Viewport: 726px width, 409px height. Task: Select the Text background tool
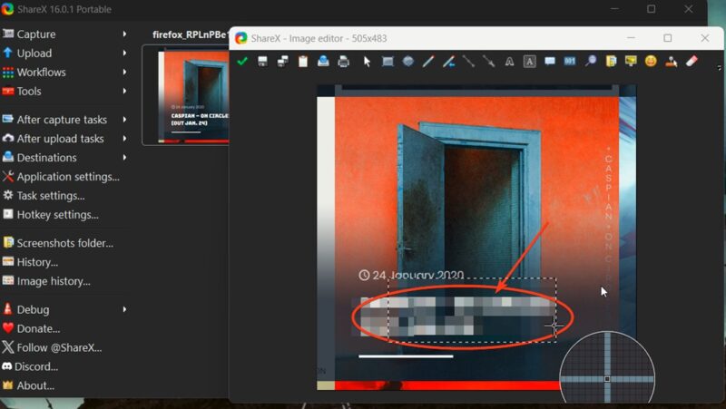pos(530,61)
